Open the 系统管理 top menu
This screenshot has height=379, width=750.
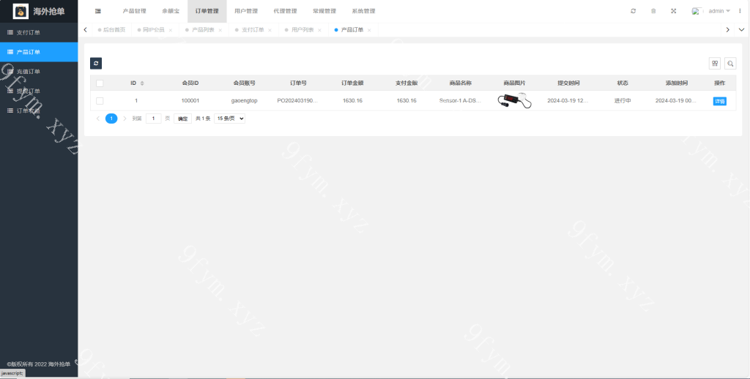[x=363, y=11]
